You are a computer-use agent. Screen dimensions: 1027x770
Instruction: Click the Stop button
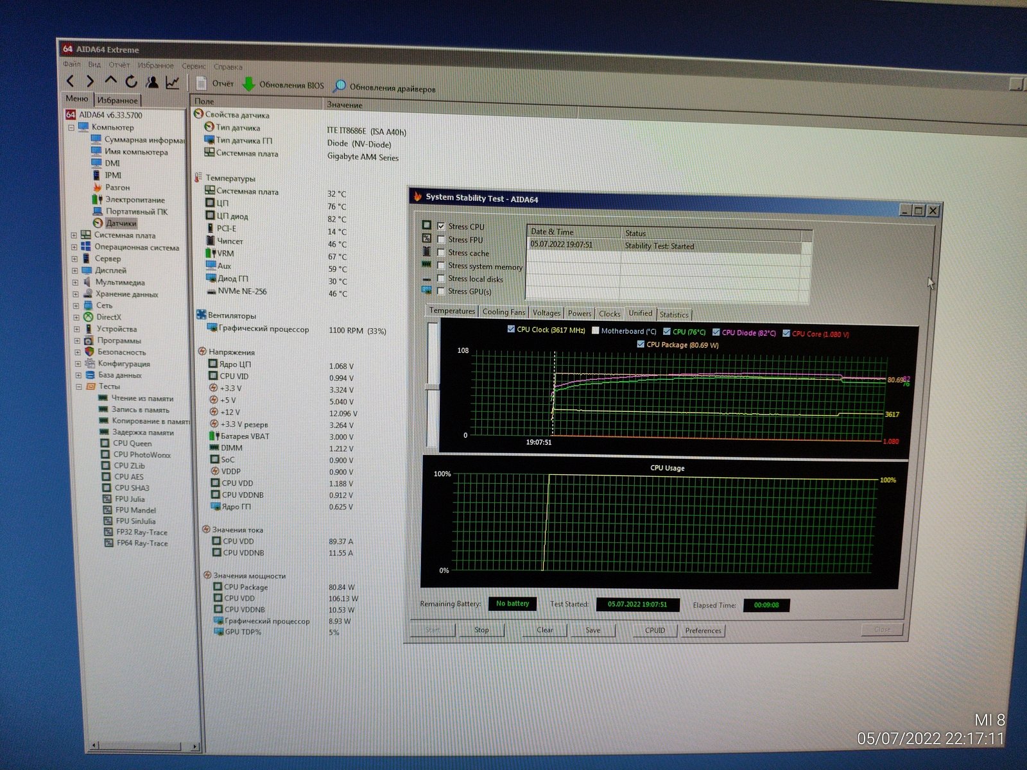(481, 630)
